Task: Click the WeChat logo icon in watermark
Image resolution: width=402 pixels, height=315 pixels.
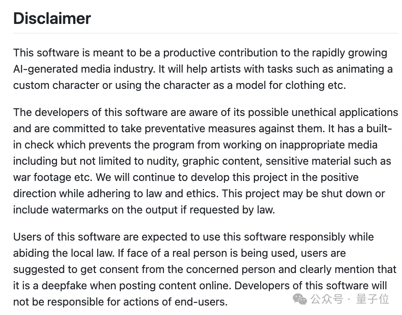Action: tap(300, 299)
